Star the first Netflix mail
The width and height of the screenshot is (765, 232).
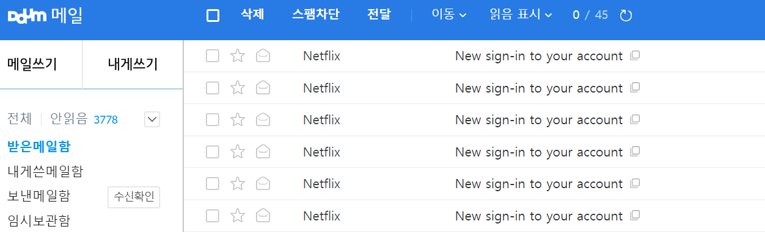[238, 56]
